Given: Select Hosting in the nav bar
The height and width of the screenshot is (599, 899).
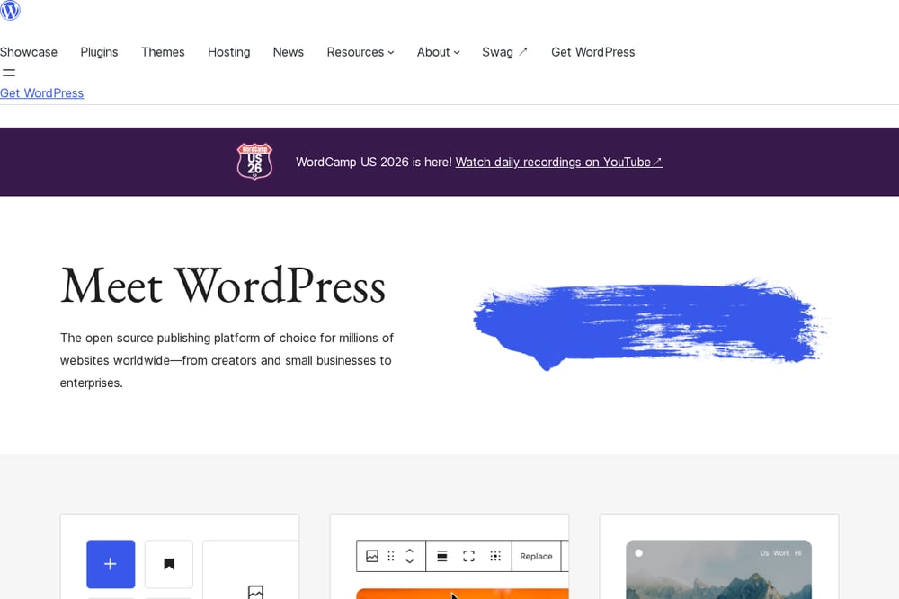Looking at the screenshot, I should 228,52.
